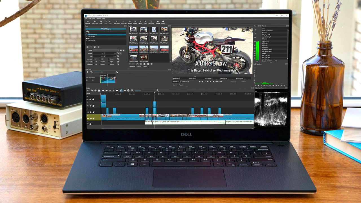Add a filter with the plus icon
This screenshot has height=203, width=361.
tap(87, 47)
